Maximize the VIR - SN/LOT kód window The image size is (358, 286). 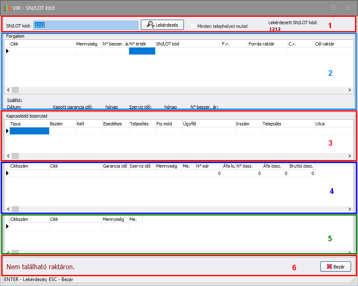tap(333, 8)
